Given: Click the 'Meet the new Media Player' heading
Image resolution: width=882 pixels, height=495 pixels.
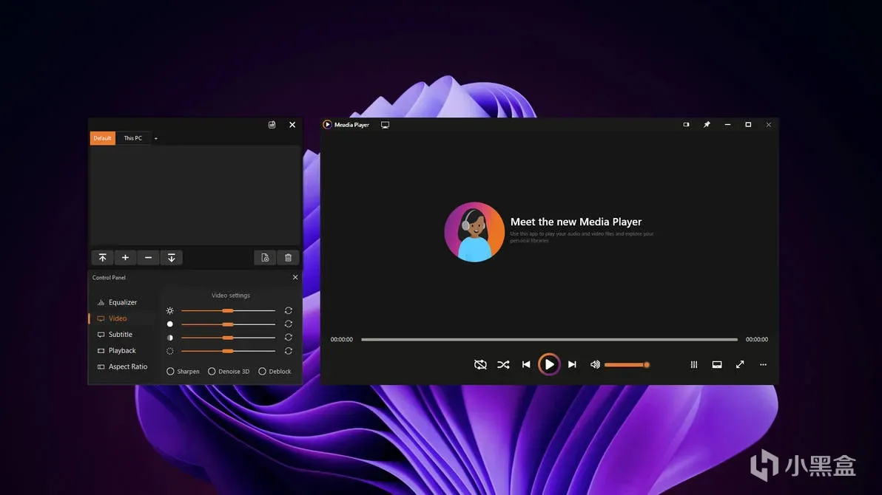Looking at the screenshot, I should pos(576,222).
